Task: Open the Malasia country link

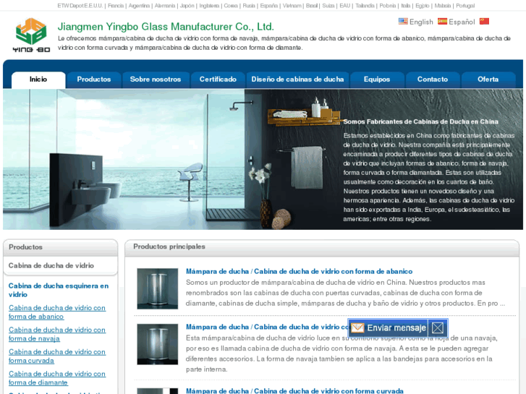Action: pos(443,6)
